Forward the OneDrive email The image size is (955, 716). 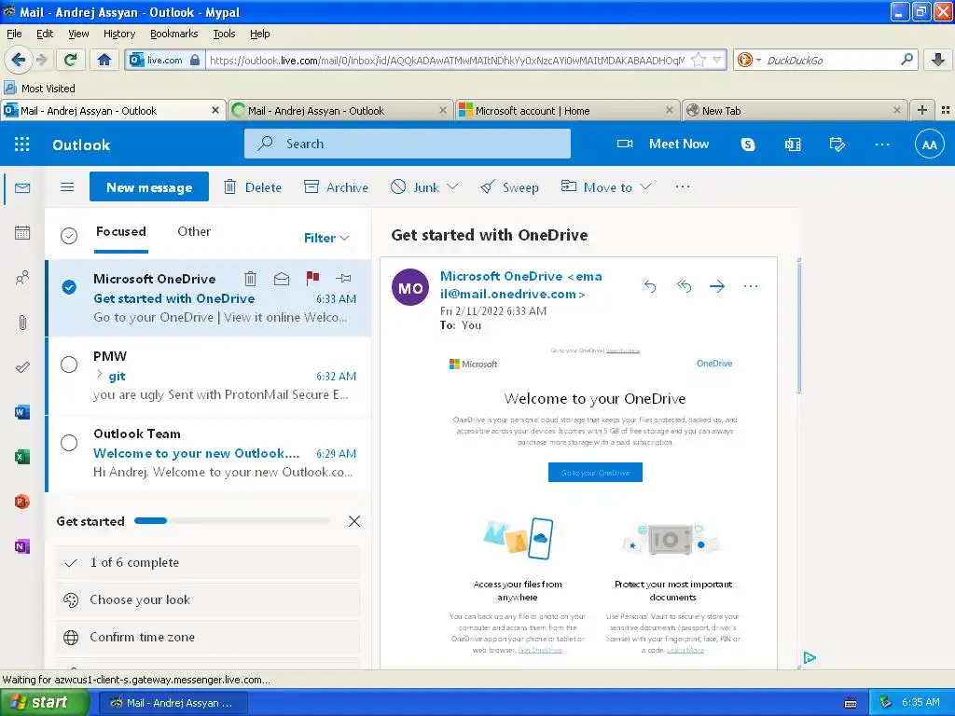[x=717, y=286]
